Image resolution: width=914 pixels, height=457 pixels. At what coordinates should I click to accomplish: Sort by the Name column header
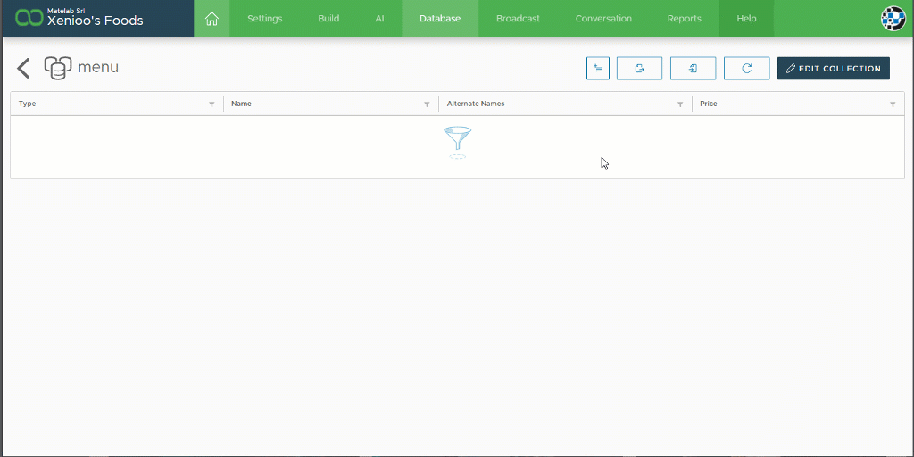tap(241, 104)
